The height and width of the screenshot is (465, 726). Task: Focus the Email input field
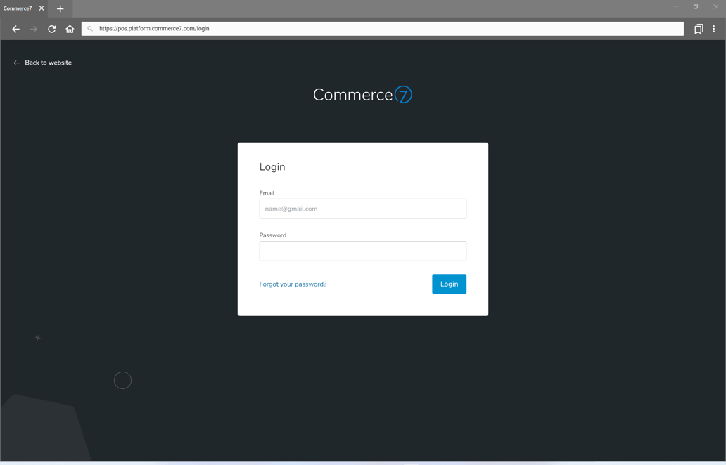(x=362, y=209)
